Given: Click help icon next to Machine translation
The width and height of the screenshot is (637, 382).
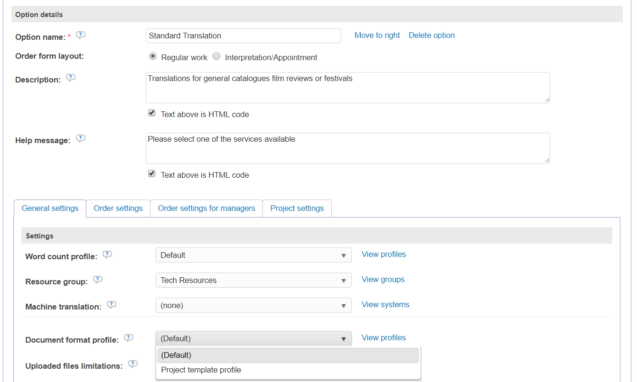Looking at the screenshot, I should [112, 305].
